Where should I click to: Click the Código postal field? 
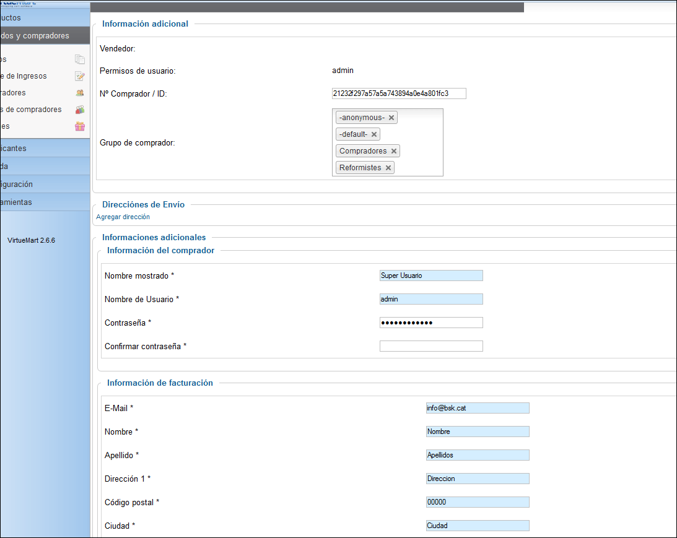click(x=478, y=502)
